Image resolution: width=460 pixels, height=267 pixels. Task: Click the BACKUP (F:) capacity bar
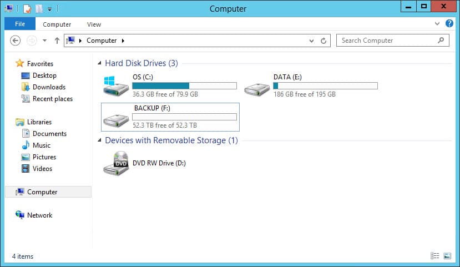185,117
